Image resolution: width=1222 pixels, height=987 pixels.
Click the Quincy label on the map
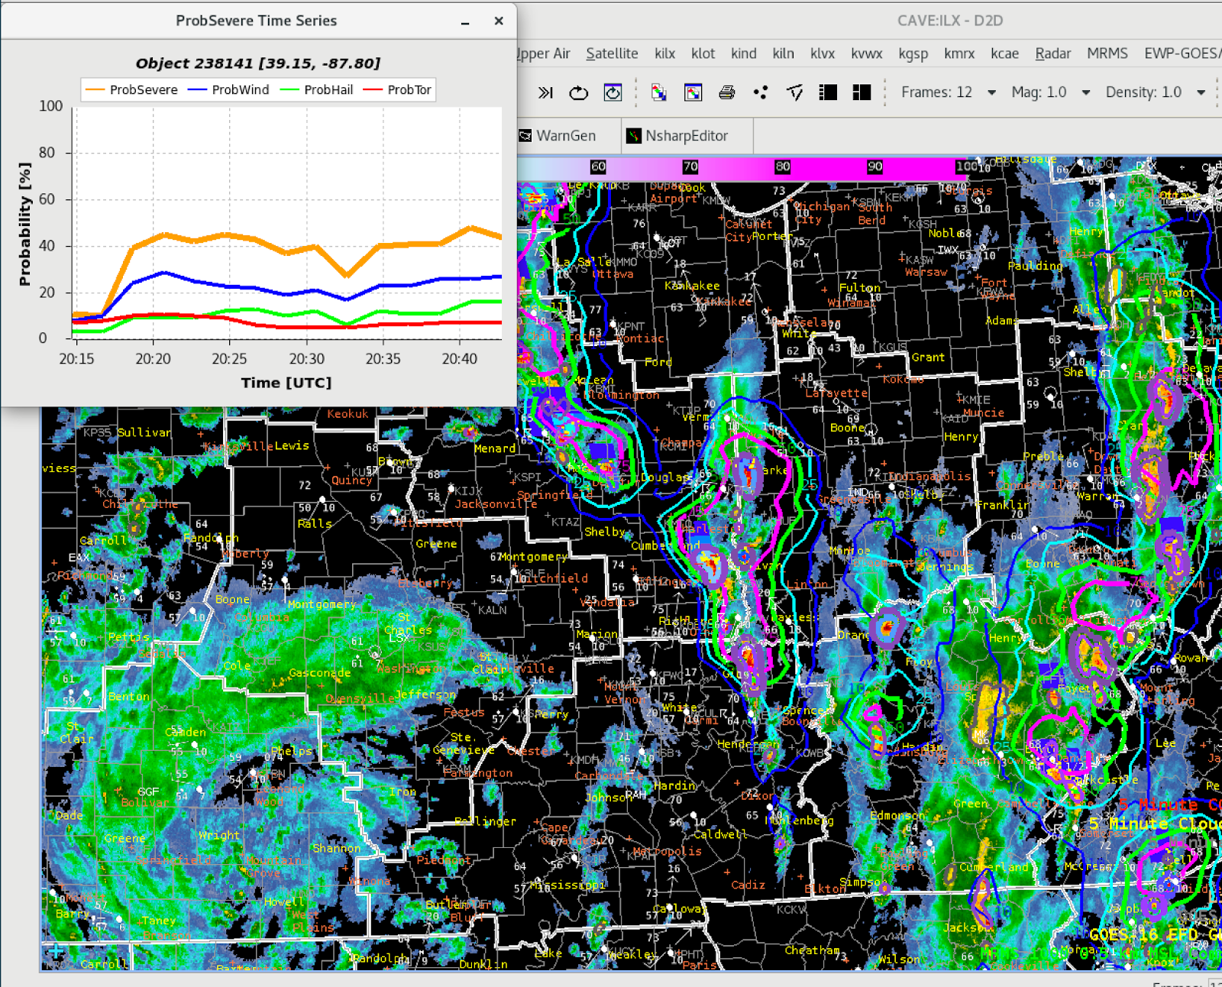(x=351, y=481)
